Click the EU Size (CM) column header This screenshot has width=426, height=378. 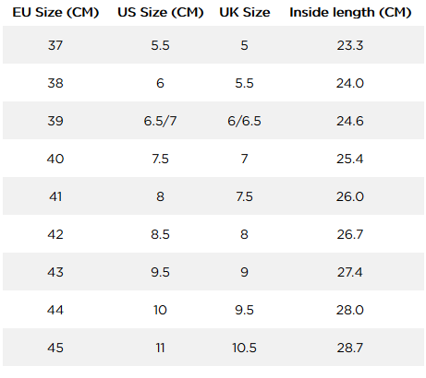pos(55,12)
